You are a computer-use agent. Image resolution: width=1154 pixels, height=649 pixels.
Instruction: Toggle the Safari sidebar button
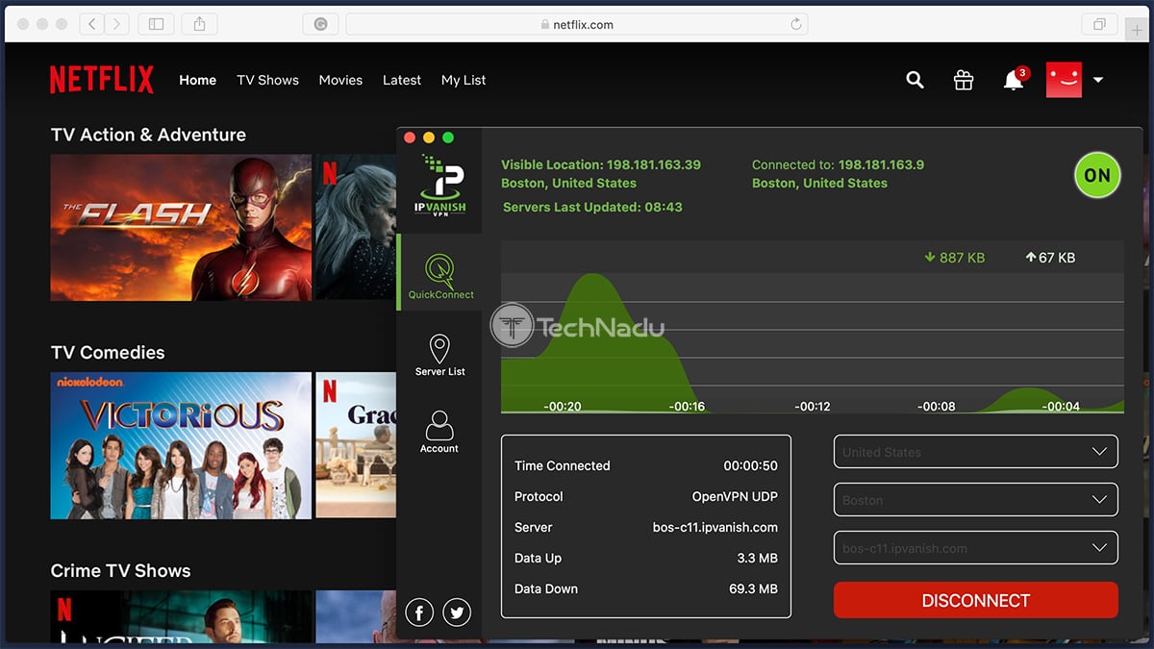coord(156,24)
